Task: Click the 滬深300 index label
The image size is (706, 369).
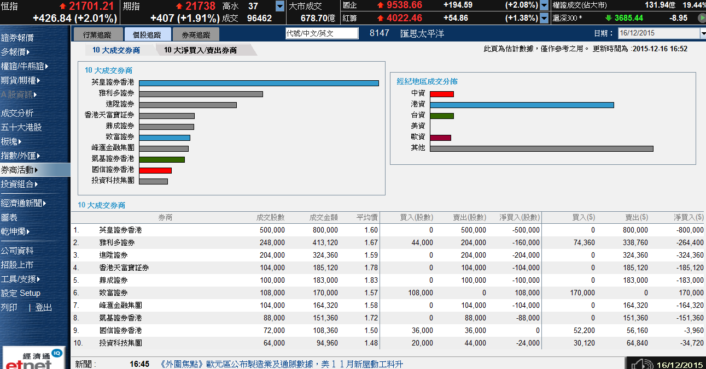Action: 567,18
